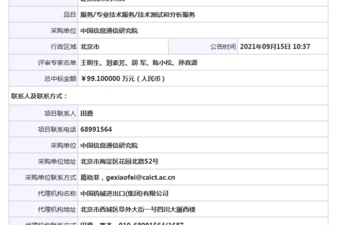Viewport: 337px width, 225px height.
Task: Click address 北京市西城区阜外大街一号四川大厦西楼
Action: (x=138, y=210)
